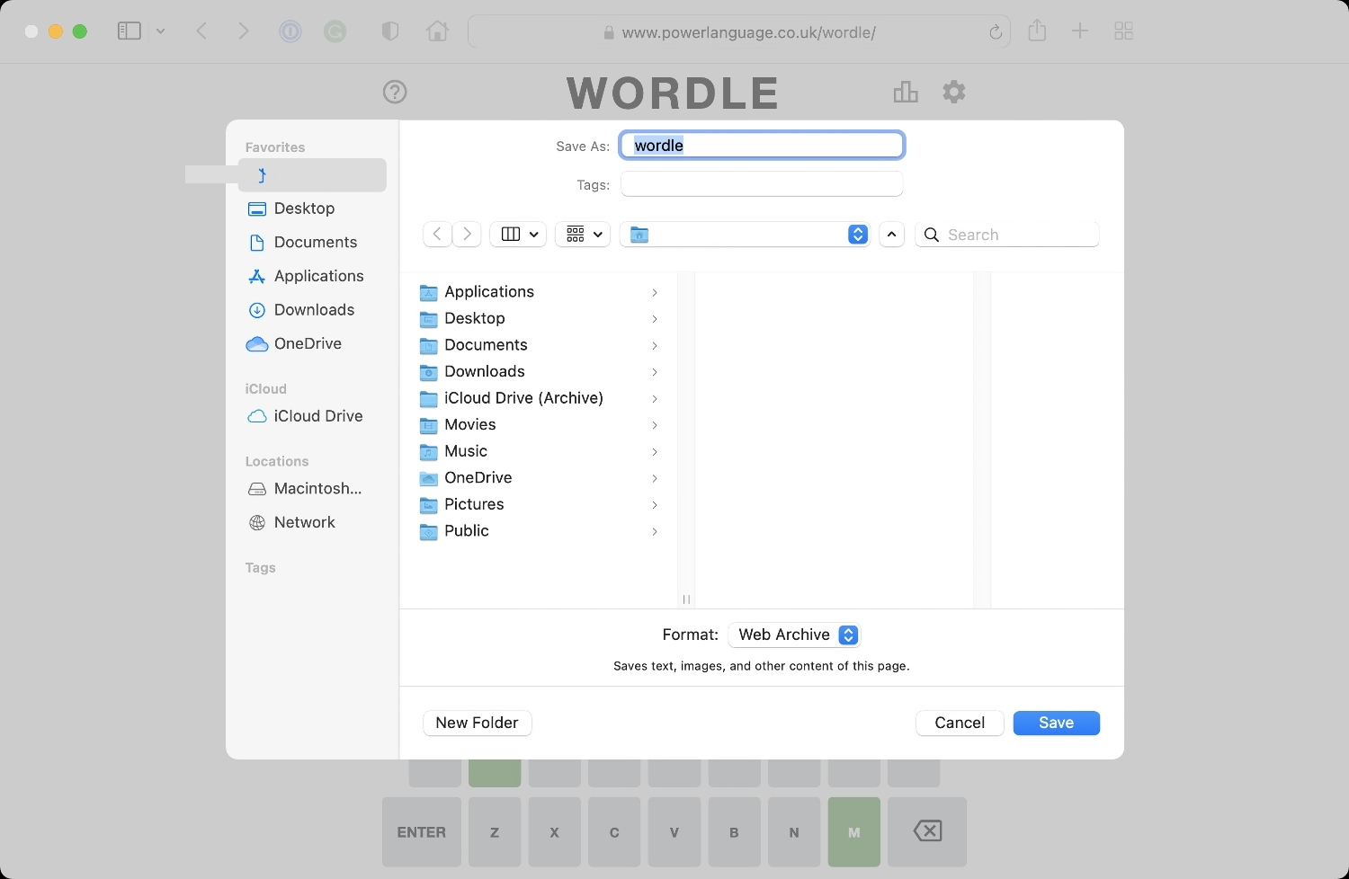Click the backspace key on Wordle keyboard
Viewport: 1349px width, 879px height.
(x=927, y=832)
